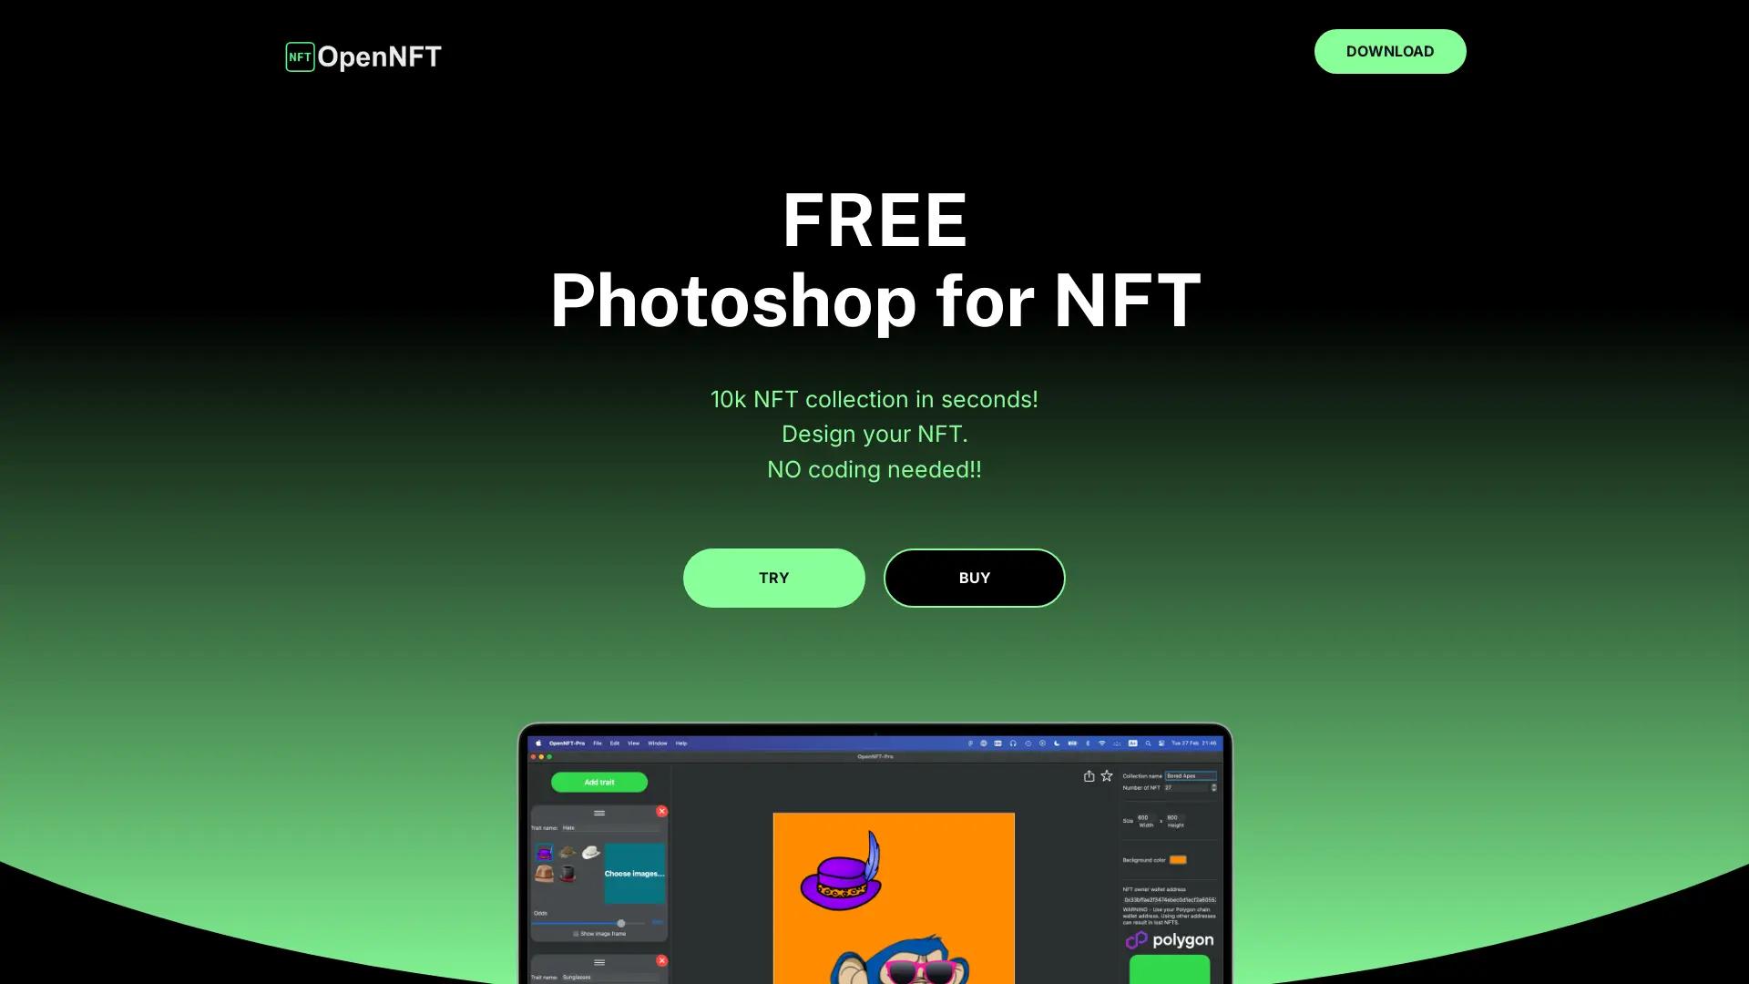
Task: Remove the Hats trait with the red X
Action: point(661,811)
